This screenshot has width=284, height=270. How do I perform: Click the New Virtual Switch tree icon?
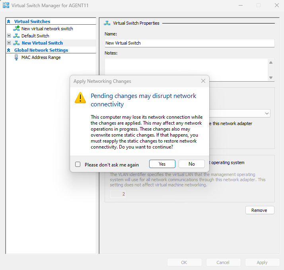(x=16, y=43)
